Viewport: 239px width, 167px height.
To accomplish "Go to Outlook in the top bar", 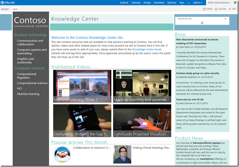I will point(124,3).
